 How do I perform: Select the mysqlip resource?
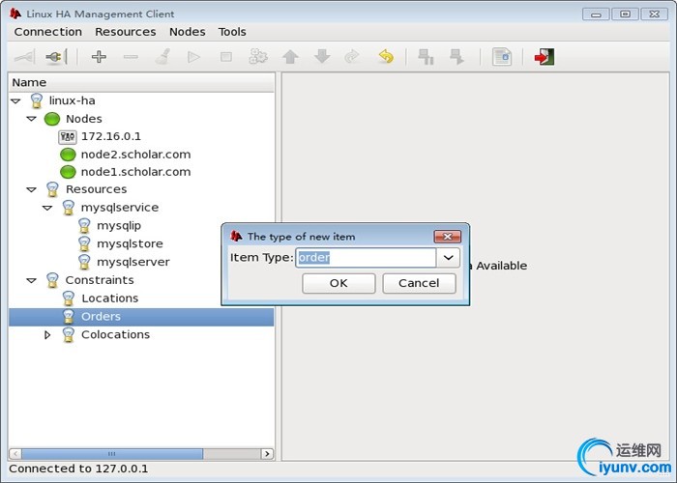[119, 226]
